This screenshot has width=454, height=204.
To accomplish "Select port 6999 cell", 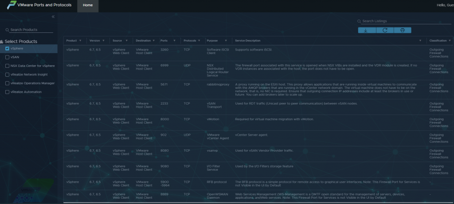I will click(x=164, y=65).
